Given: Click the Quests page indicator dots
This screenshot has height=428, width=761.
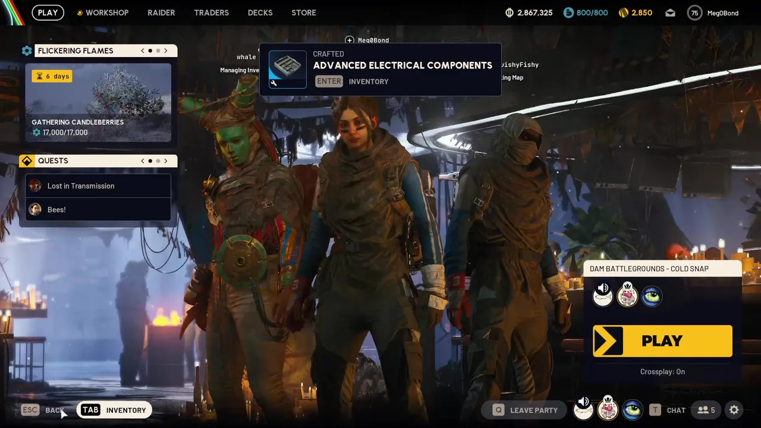Looking at the screenshot, I should 154,160.
